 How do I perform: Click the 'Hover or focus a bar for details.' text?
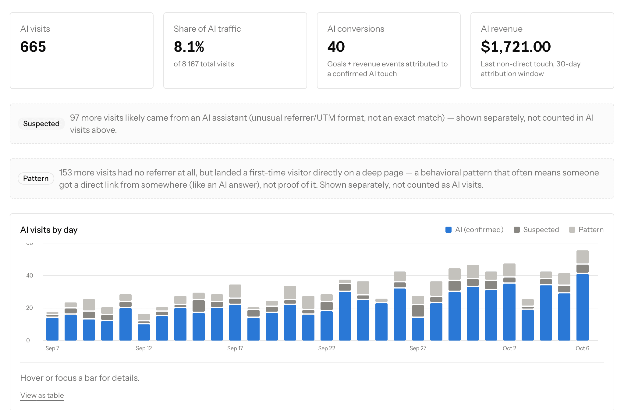pos(80,378)
